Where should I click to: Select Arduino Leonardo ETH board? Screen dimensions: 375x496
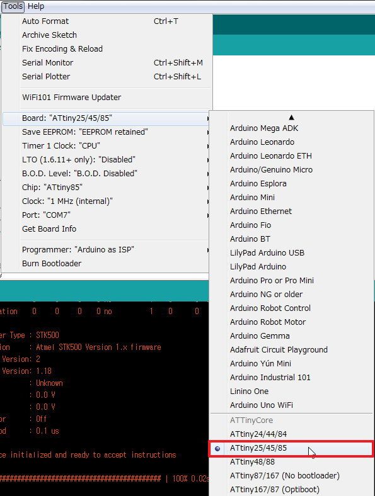(292, 156)
